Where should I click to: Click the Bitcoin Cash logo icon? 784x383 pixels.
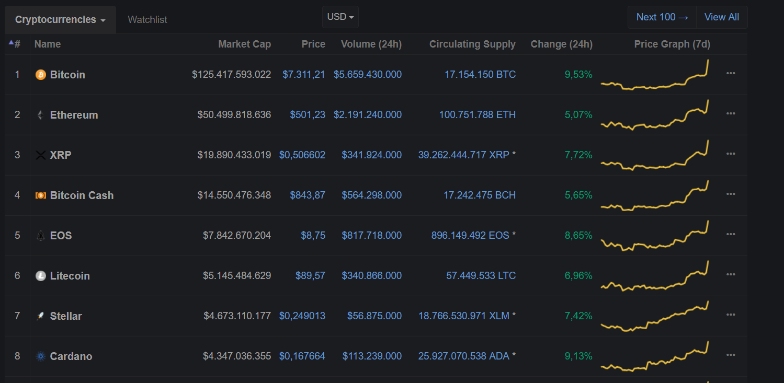(40, 195)
